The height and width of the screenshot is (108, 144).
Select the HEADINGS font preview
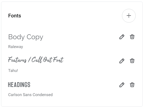pos(19,85)
